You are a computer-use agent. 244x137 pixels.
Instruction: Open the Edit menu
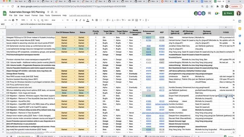click(16, 16)
